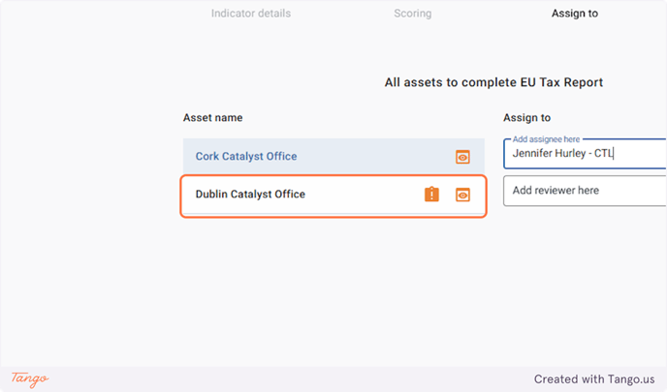667x392 pixels.
Task: Click blank area inside Dublin row
Action: click(364, 195)
